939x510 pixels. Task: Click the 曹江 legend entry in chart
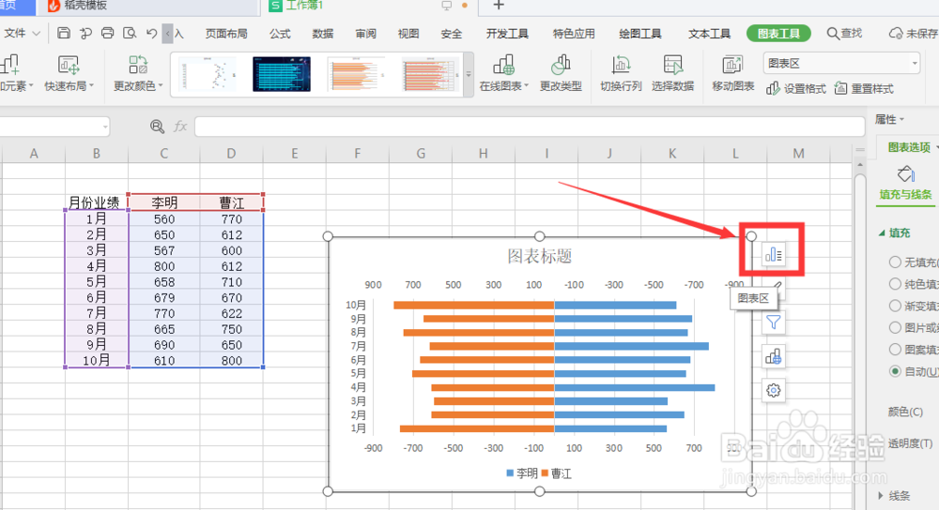(x=556, y=473)
